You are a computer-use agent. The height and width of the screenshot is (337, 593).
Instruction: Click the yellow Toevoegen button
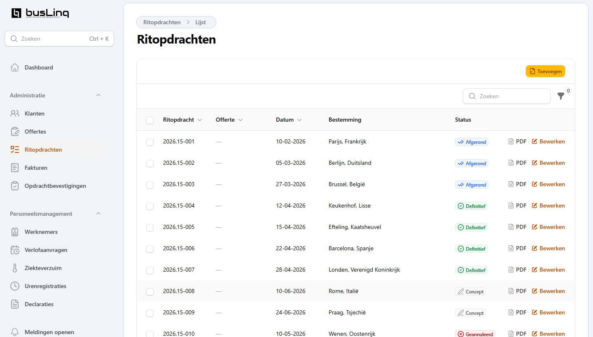coord(545,71)
